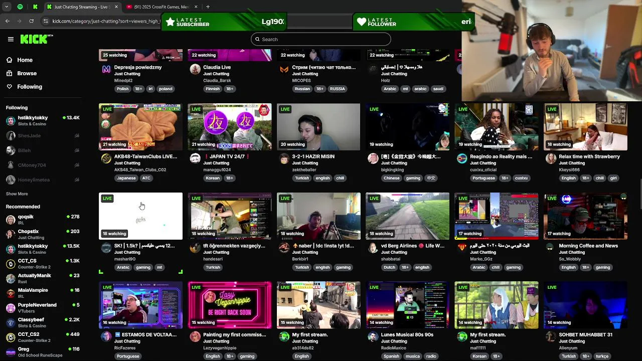Click zektheballer channel avatar
The height and width of the screenshot is (361, 642).
(x=284, y=159)
